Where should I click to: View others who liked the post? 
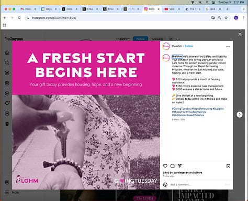tap(198, 173)
